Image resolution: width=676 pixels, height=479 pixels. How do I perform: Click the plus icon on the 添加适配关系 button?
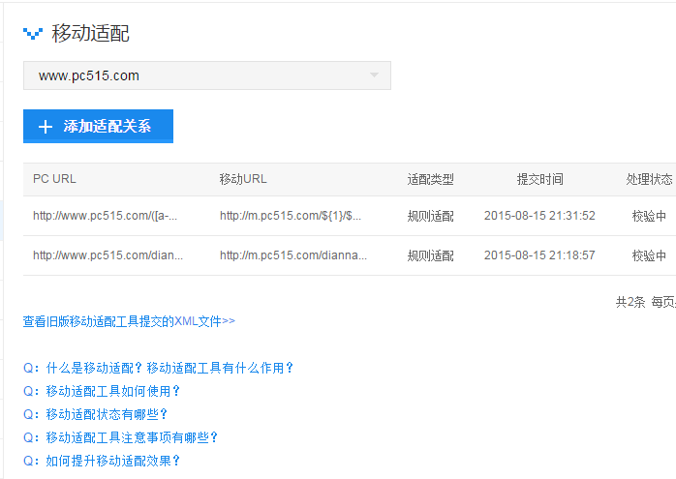pos(46,127)
